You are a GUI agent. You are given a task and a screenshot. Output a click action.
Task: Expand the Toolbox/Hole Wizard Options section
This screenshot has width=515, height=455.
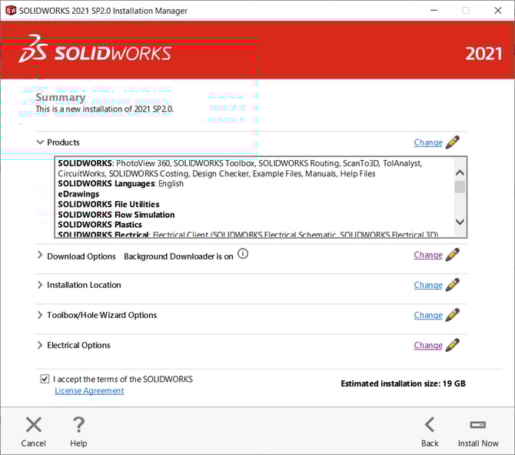coord(40,315)
